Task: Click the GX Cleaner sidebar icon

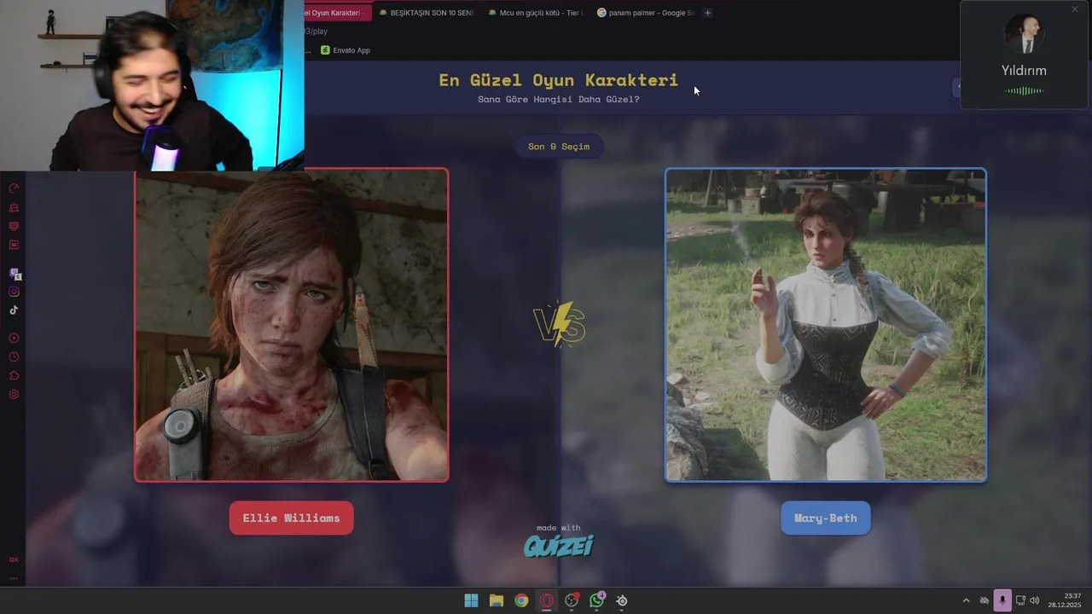Action: (14, 207)
